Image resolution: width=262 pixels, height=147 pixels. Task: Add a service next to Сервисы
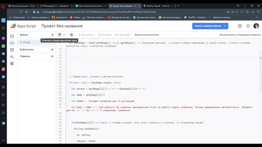[x=52, y=56]
